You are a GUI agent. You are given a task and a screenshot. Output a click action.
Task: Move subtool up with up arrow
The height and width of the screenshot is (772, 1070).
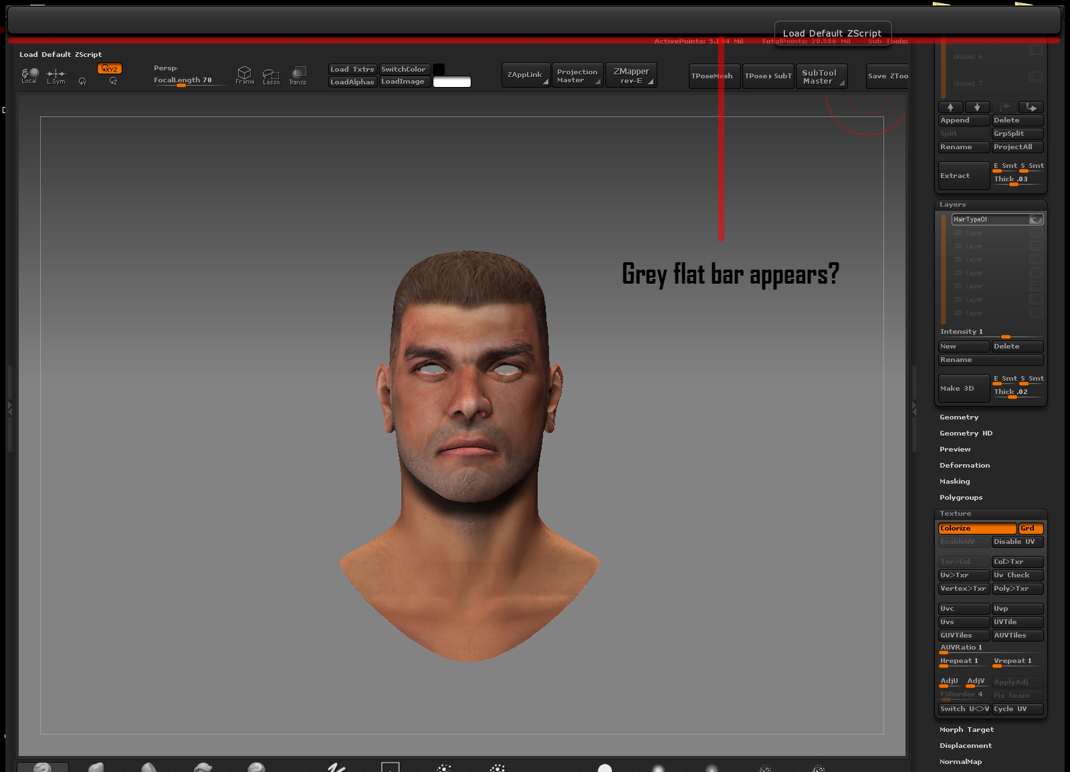(x=950, y=107)
